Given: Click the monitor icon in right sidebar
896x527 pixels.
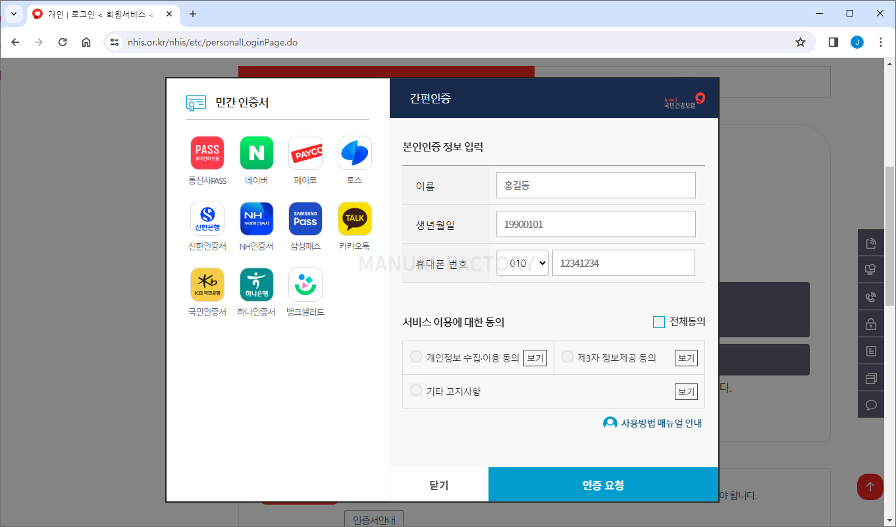Looking at the screenshot, I should (871, 270).
